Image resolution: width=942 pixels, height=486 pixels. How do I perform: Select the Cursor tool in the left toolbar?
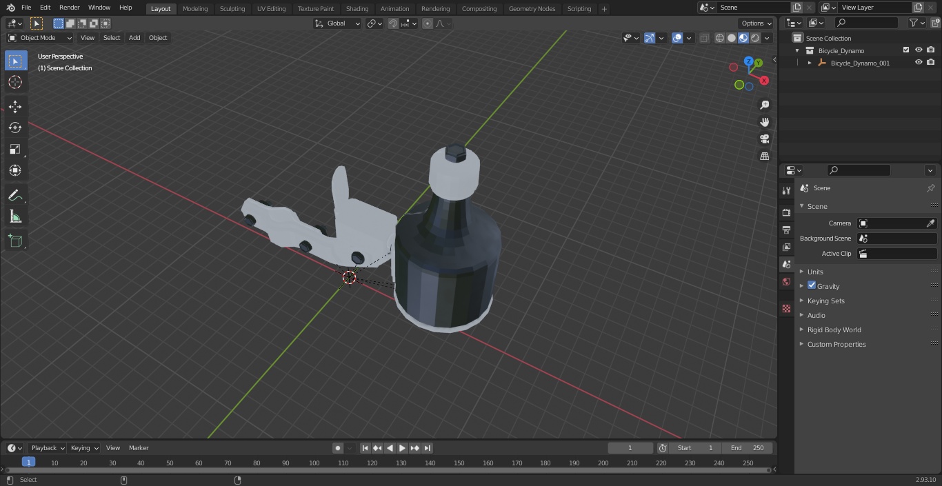click(15, 82)
